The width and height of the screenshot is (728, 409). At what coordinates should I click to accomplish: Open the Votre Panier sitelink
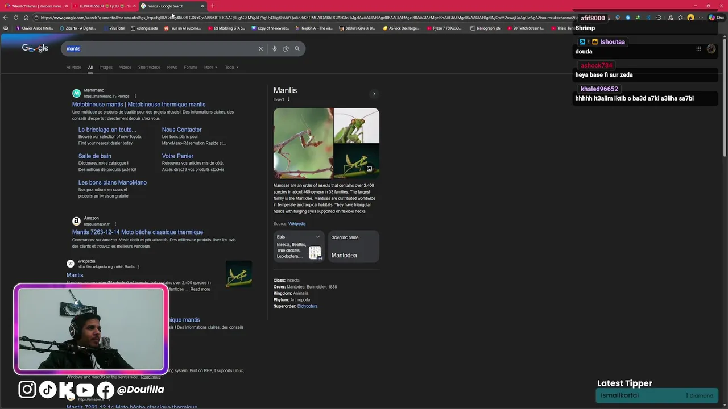pyautogui.click(x=177, y=156)
